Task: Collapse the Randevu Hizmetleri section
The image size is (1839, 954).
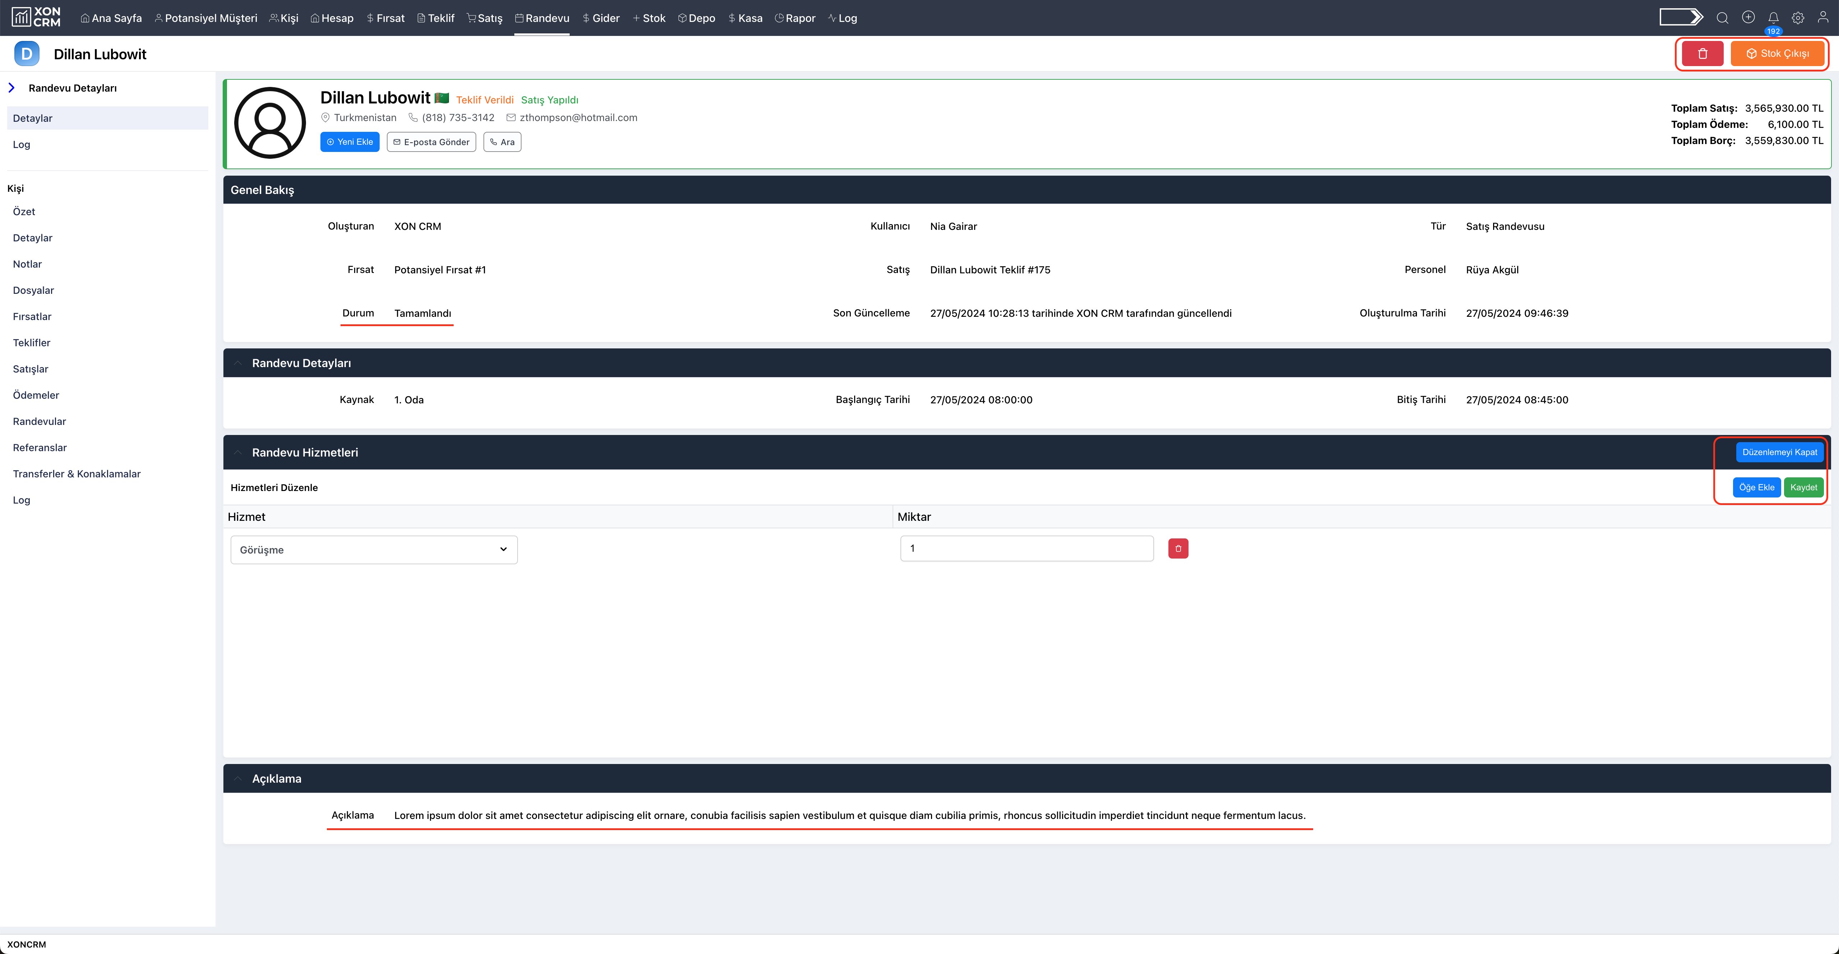Action: (x=238, y=453)
